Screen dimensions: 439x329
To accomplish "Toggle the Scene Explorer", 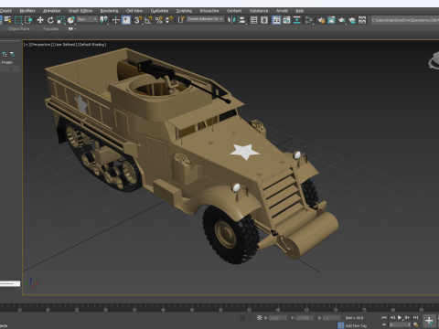I will coord(253,20).
